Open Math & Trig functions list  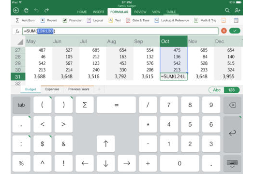pyautogui.click(x=205, y=20)
